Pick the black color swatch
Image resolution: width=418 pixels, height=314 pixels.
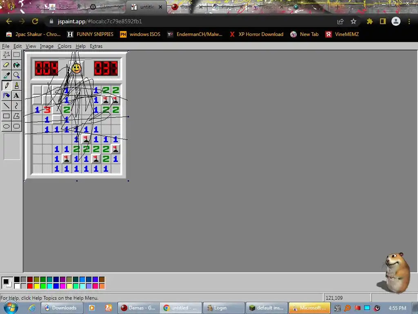pos(17,280)
